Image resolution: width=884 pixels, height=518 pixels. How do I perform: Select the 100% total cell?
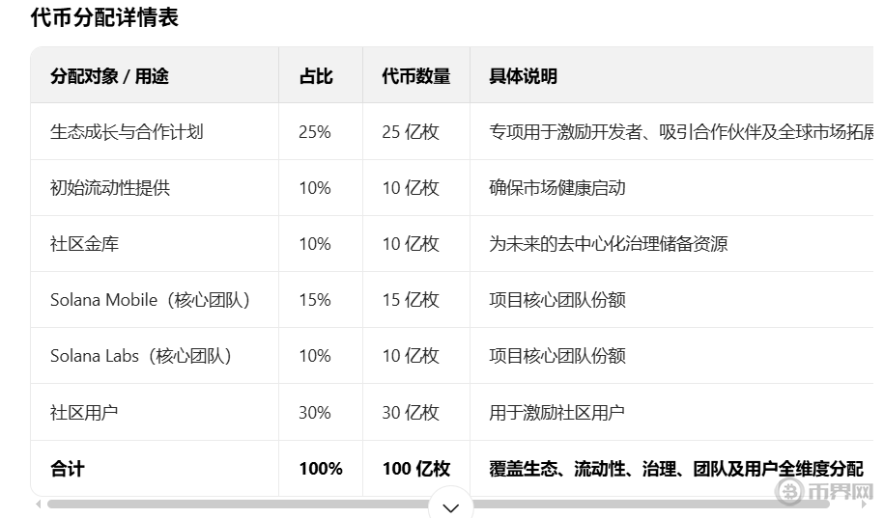321,469
